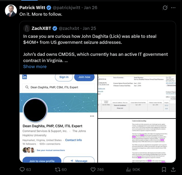Open view analytics bar chart icon
Viewport: 182px width, 175px height.
[128, 169]
